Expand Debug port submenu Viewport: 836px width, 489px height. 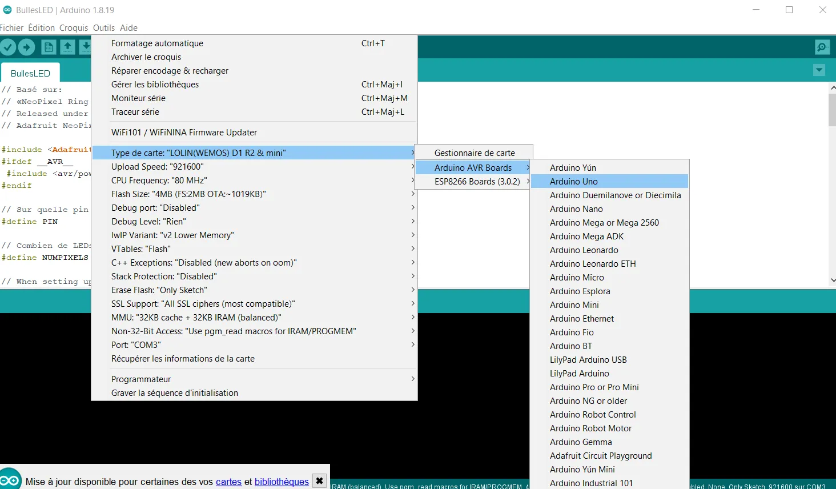pos(254,208)
